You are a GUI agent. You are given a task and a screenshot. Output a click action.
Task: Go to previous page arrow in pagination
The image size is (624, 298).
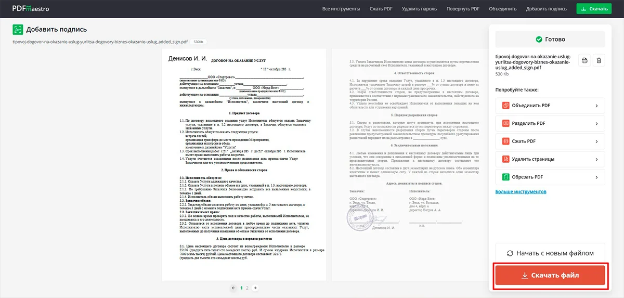(x=233, y=288)
